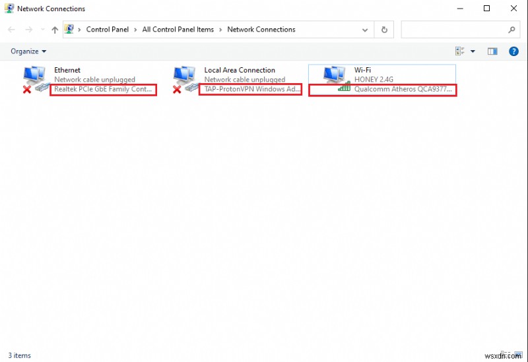Open the All Control Panel Items breadcrumb
The height and width of the screenshot is (362, 528).
(178, 29)
